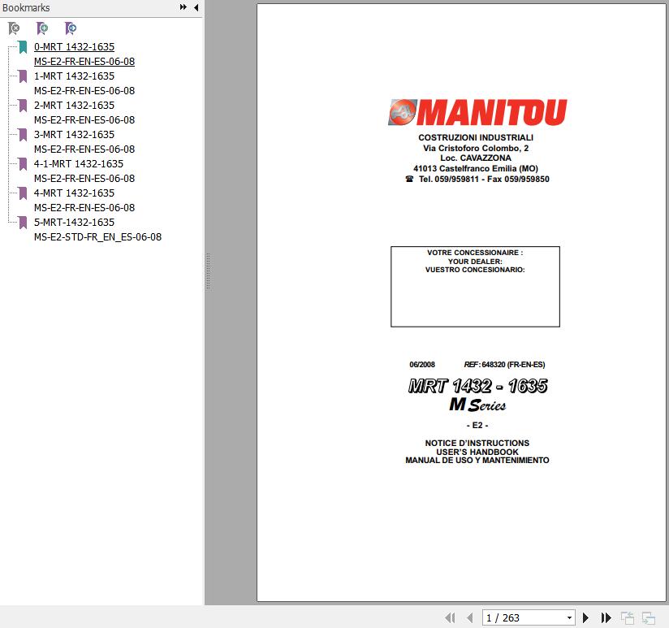This screenshot has height=628, width=669.
Task: Open the 0-MRT 1432-1635 bookmark
Action: coord(84,54)
